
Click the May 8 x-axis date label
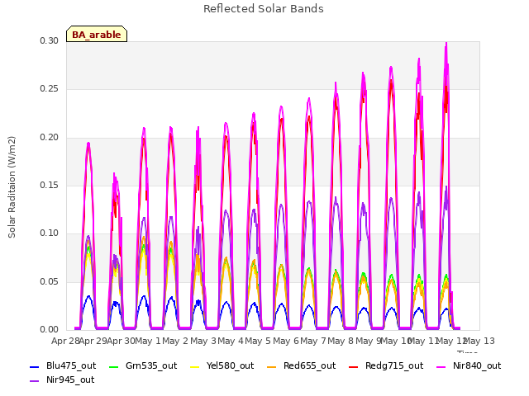(341, 341)
